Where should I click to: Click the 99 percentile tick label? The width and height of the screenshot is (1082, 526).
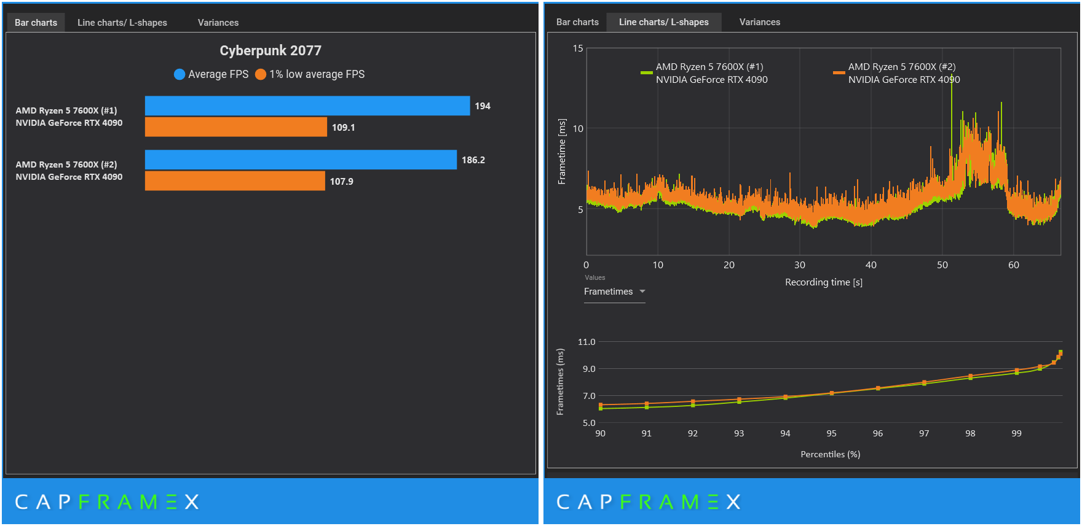point(1017,433)
